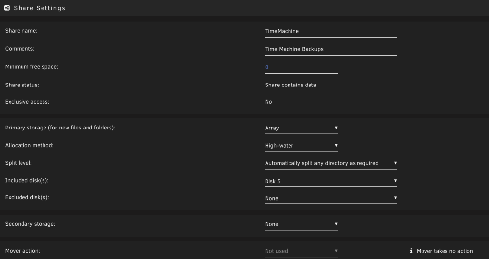Edit the Comments field Time Machine Backups
Screen dimensions: 489x259
(x=331, y=49)
